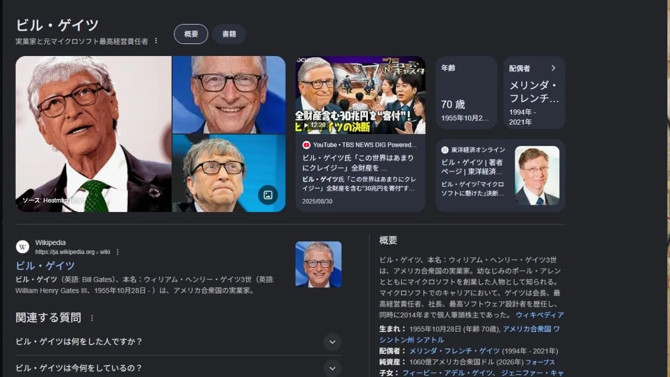This screenshot has height=377, width=670.
Task: Open the large Bill Gates photo from Heatmap News
Action: click(x=94, y=134)
